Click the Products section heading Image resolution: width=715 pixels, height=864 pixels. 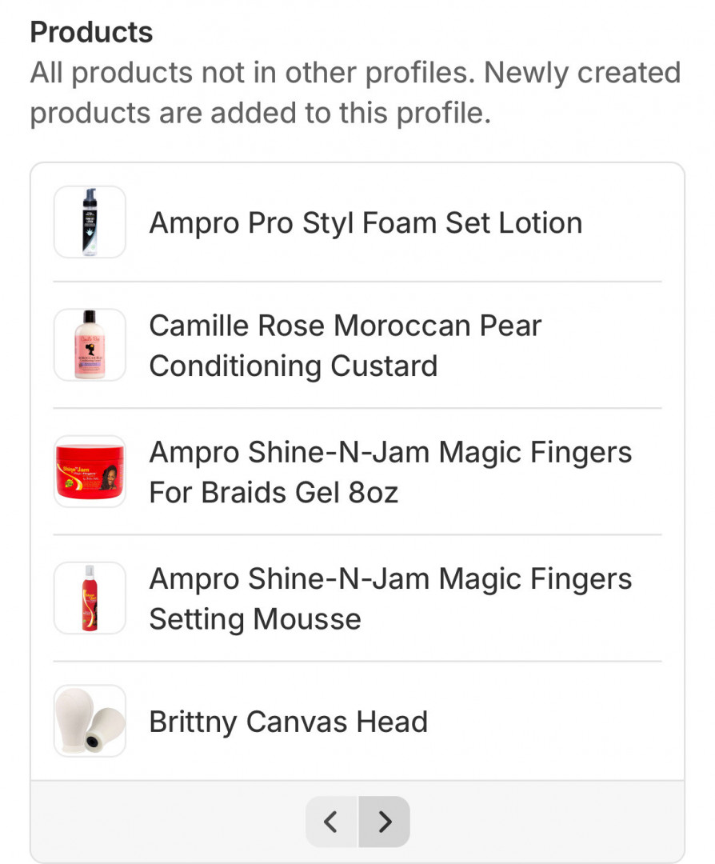pos(91,33)
